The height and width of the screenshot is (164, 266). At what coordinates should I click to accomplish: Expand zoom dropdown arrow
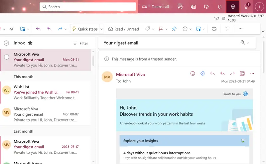pyautogui.click(x=248, y=43)
